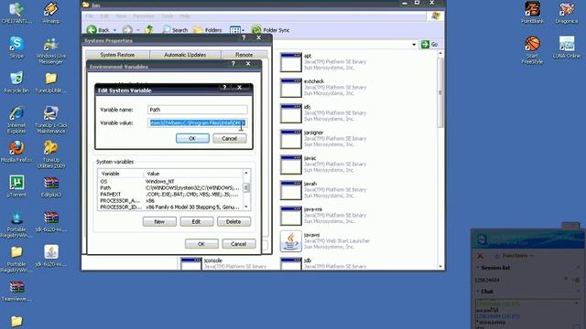The width and height of the screenshot is (586, 329).
Task: Switch to Automatic Updates tab
Action: pyautogui.click(x=185, y=55)
